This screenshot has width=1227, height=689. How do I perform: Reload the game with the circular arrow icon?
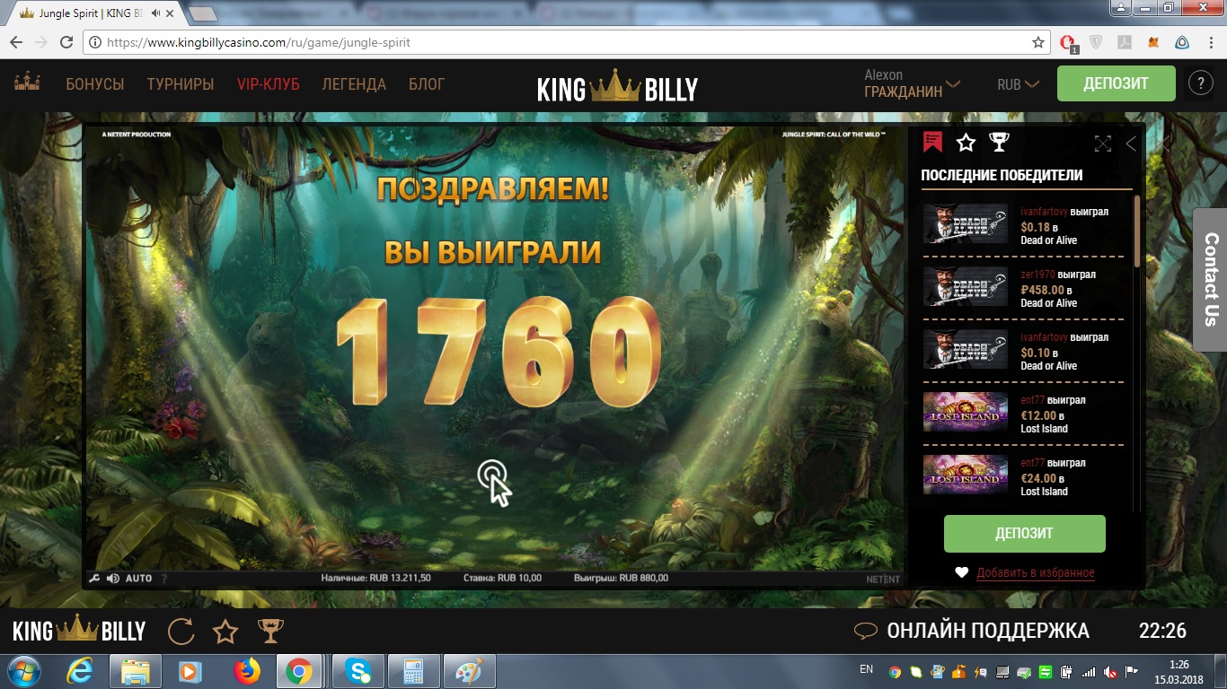point(181,632)
